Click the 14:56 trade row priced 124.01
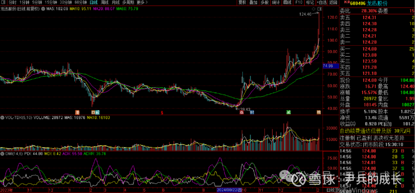The width and height of the screenshot is (415, 193). point(377,163)
